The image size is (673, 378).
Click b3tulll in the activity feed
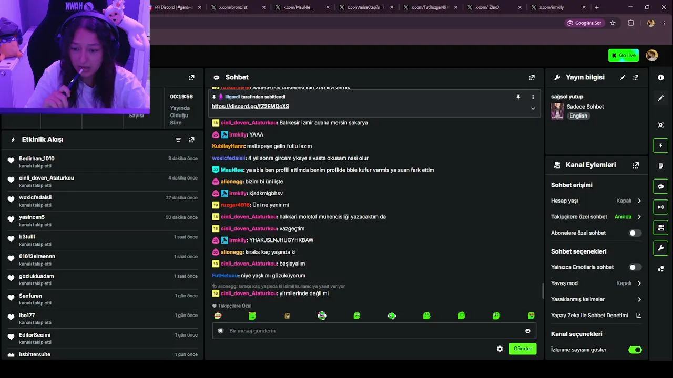pos(27,237)
